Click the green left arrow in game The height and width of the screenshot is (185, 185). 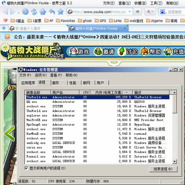point(9,134)
